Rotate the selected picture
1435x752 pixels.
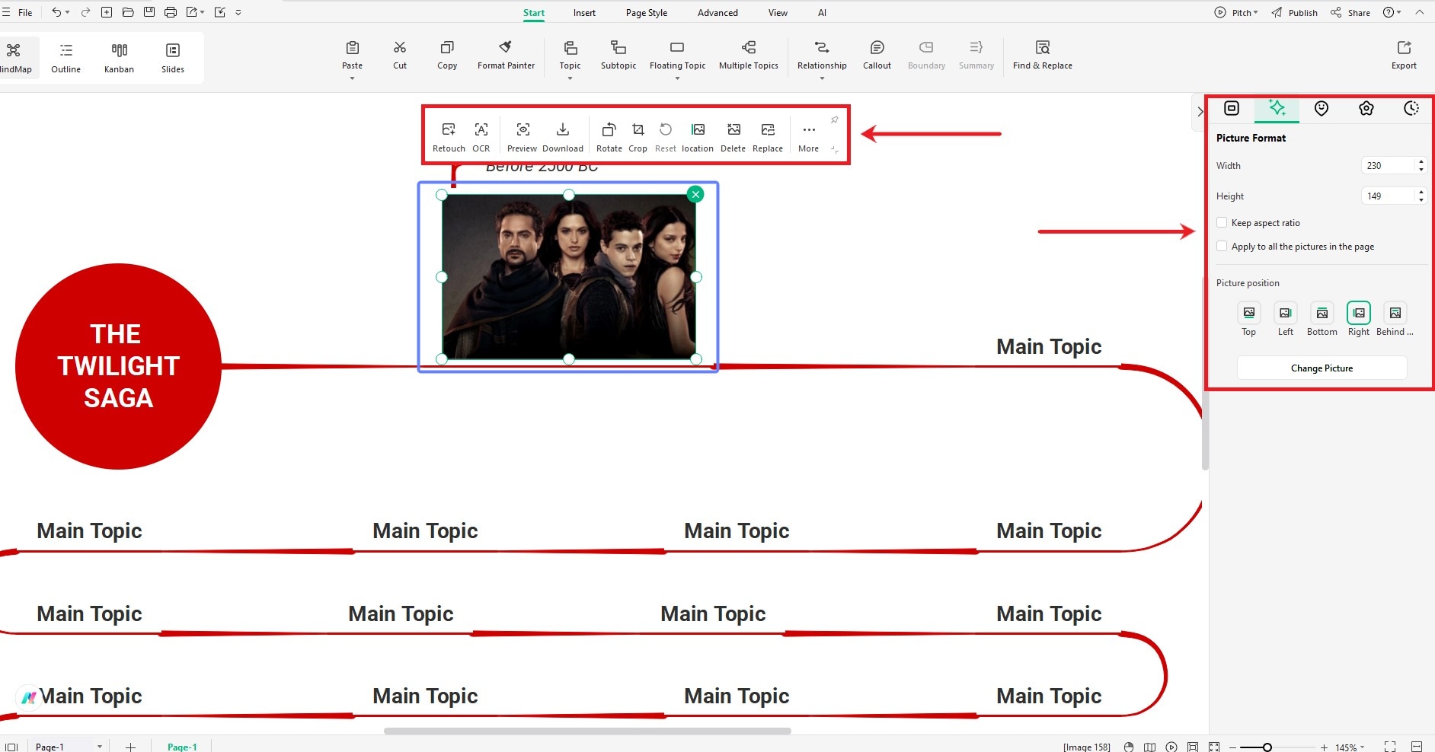609,137
